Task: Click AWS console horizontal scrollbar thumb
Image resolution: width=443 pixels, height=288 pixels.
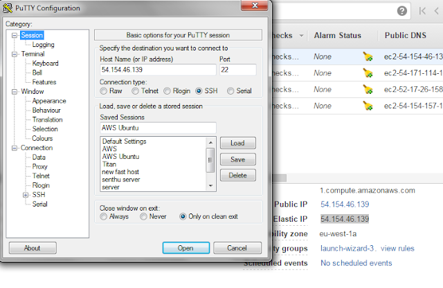Action: click(x=279, y=177)
